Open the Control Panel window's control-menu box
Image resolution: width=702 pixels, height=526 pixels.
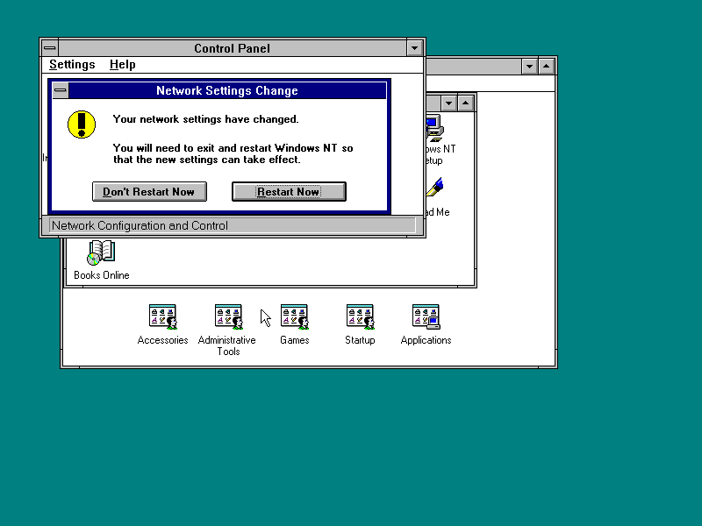point(50,48)
